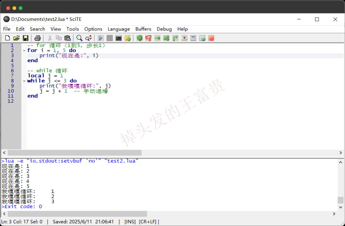Step out with the curved green arrow icon

tap(175, 38)
